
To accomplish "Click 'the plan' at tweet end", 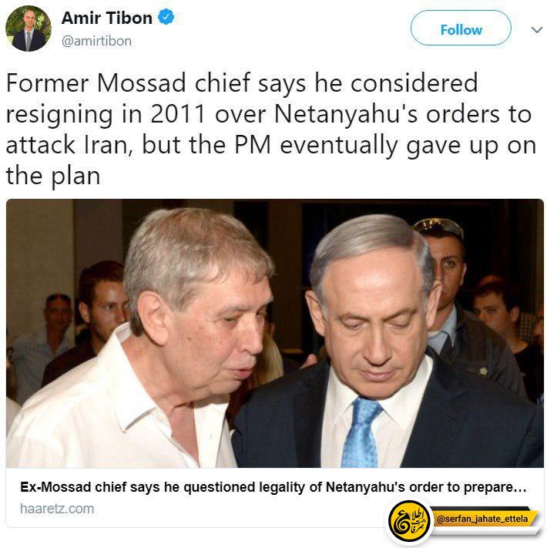I will click(53, 177).
